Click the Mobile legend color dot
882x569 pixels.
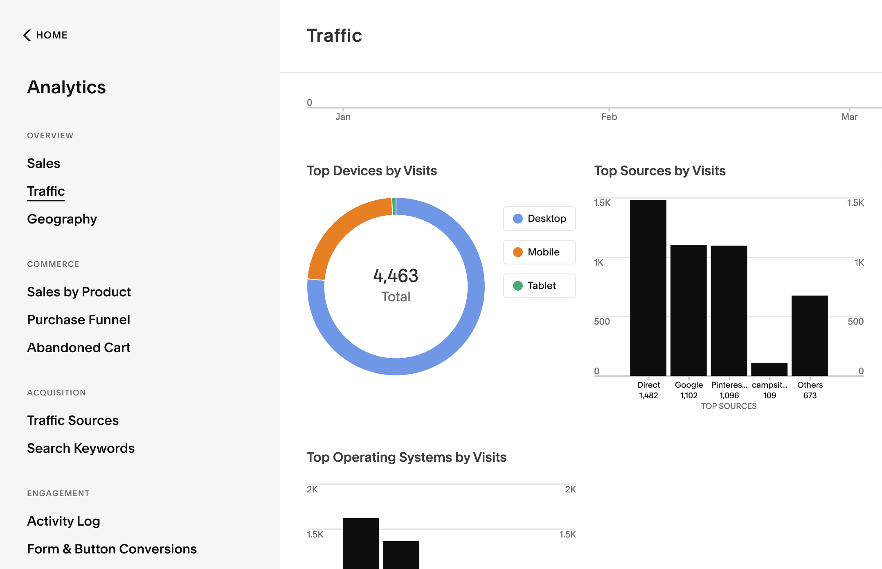click(518, 252)
